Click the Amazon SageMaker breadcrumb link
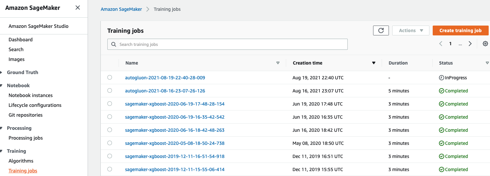490x176 pixels. pyautogui.click(x=121, y=9)
